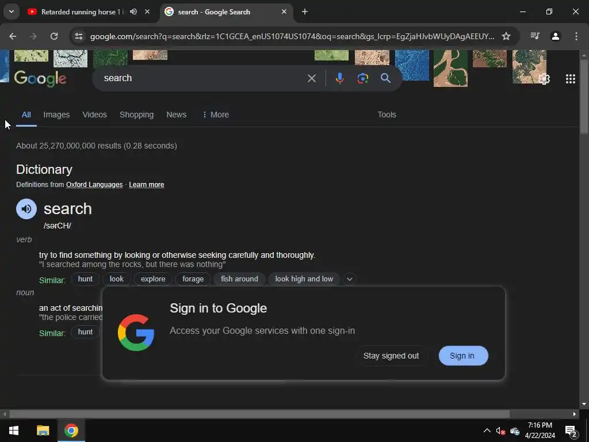Click the address bar URL

click(292, 36)
